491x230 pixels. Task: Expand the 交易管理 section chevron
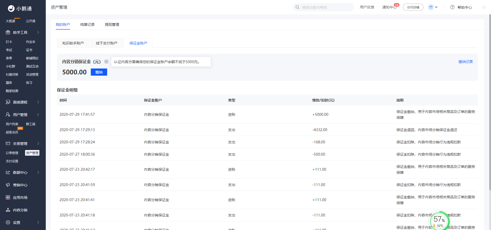pyautogui.click(x=38, y=144)
